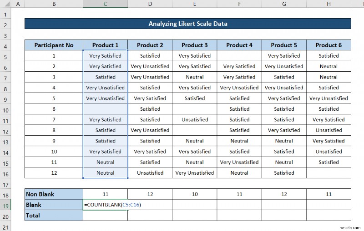The width and height of the screenshot is (364, 231).
Task: Click 'Unsatisfied' in Product 2 for participant 12
Action: pyautogui.click(x=150, y=172)
